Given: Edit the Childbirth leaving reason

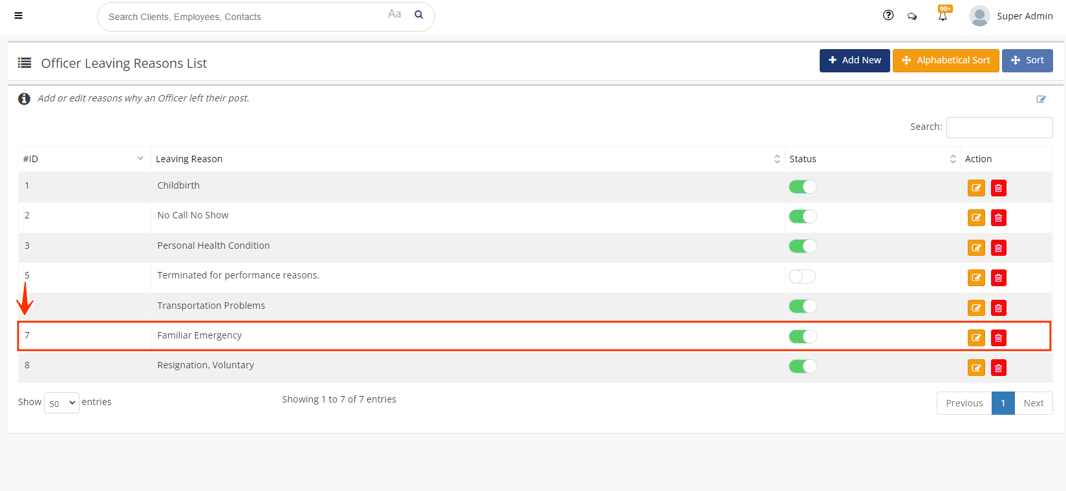Looking at the screenshot, I should coord(976,188).
